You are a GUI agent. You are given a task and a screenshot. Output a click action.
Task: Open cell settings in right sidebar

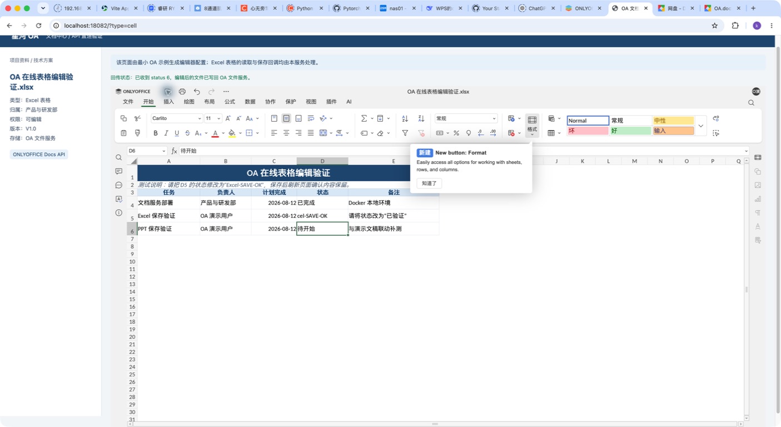point(758,158)
